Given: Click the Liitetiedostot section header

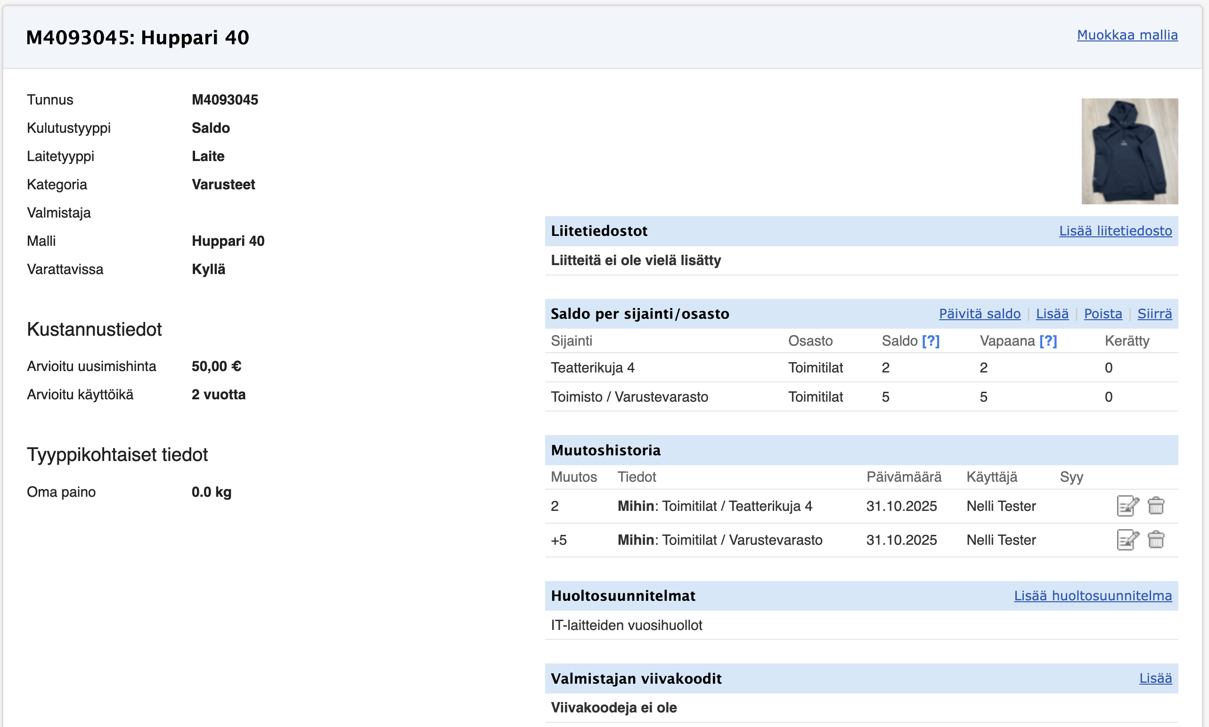Looking at the screenshot, I should click(598, 231).
